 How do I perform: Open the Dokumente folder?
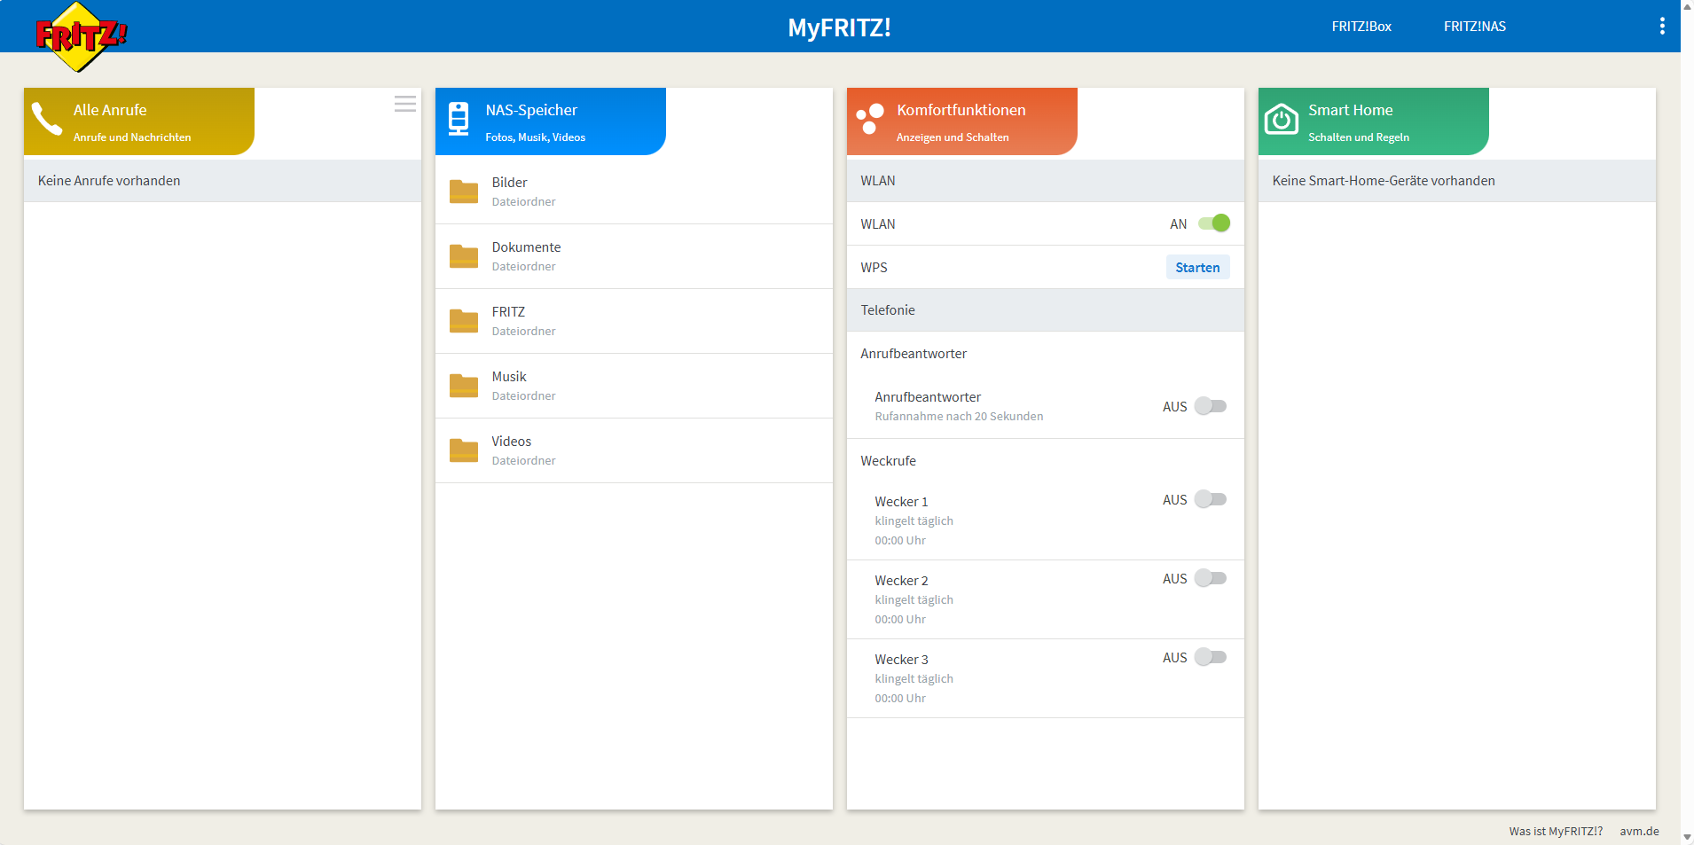tap(633, 256)
